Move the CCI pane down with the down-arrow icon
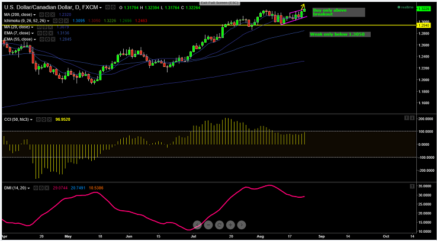This screenshot has width=437, height=241. pos(412,118)
